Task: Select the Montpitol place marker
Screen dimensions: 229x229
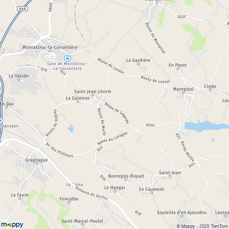Action: (x=183, y=93)
